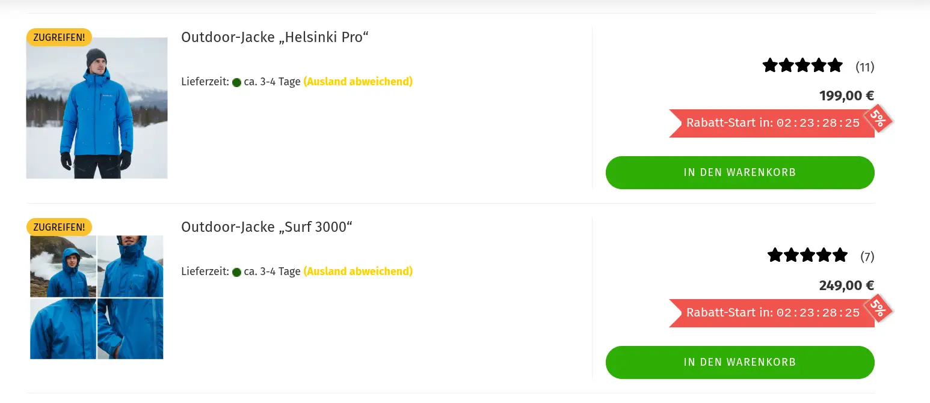
Task: Add Surf 3000 jacket to Warenkorb
Action: coord(739,362)
